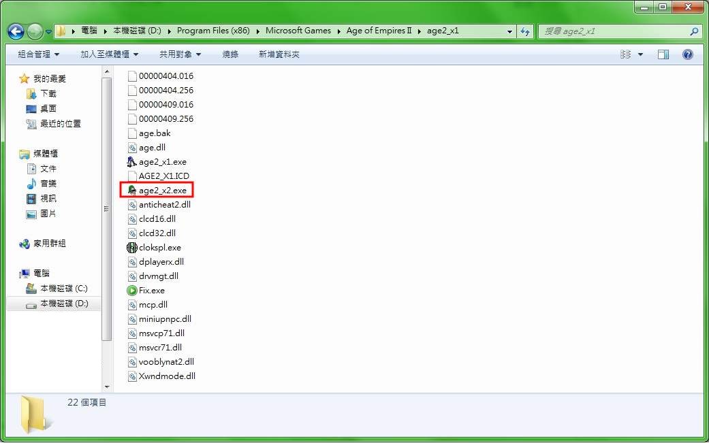Open the 加入至媒體櫃 menu
This screenshot has width=709, height=443.
coord(109,54)
